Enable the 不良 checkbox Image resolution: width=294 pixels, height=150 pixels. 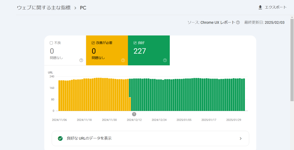[51, 43]
